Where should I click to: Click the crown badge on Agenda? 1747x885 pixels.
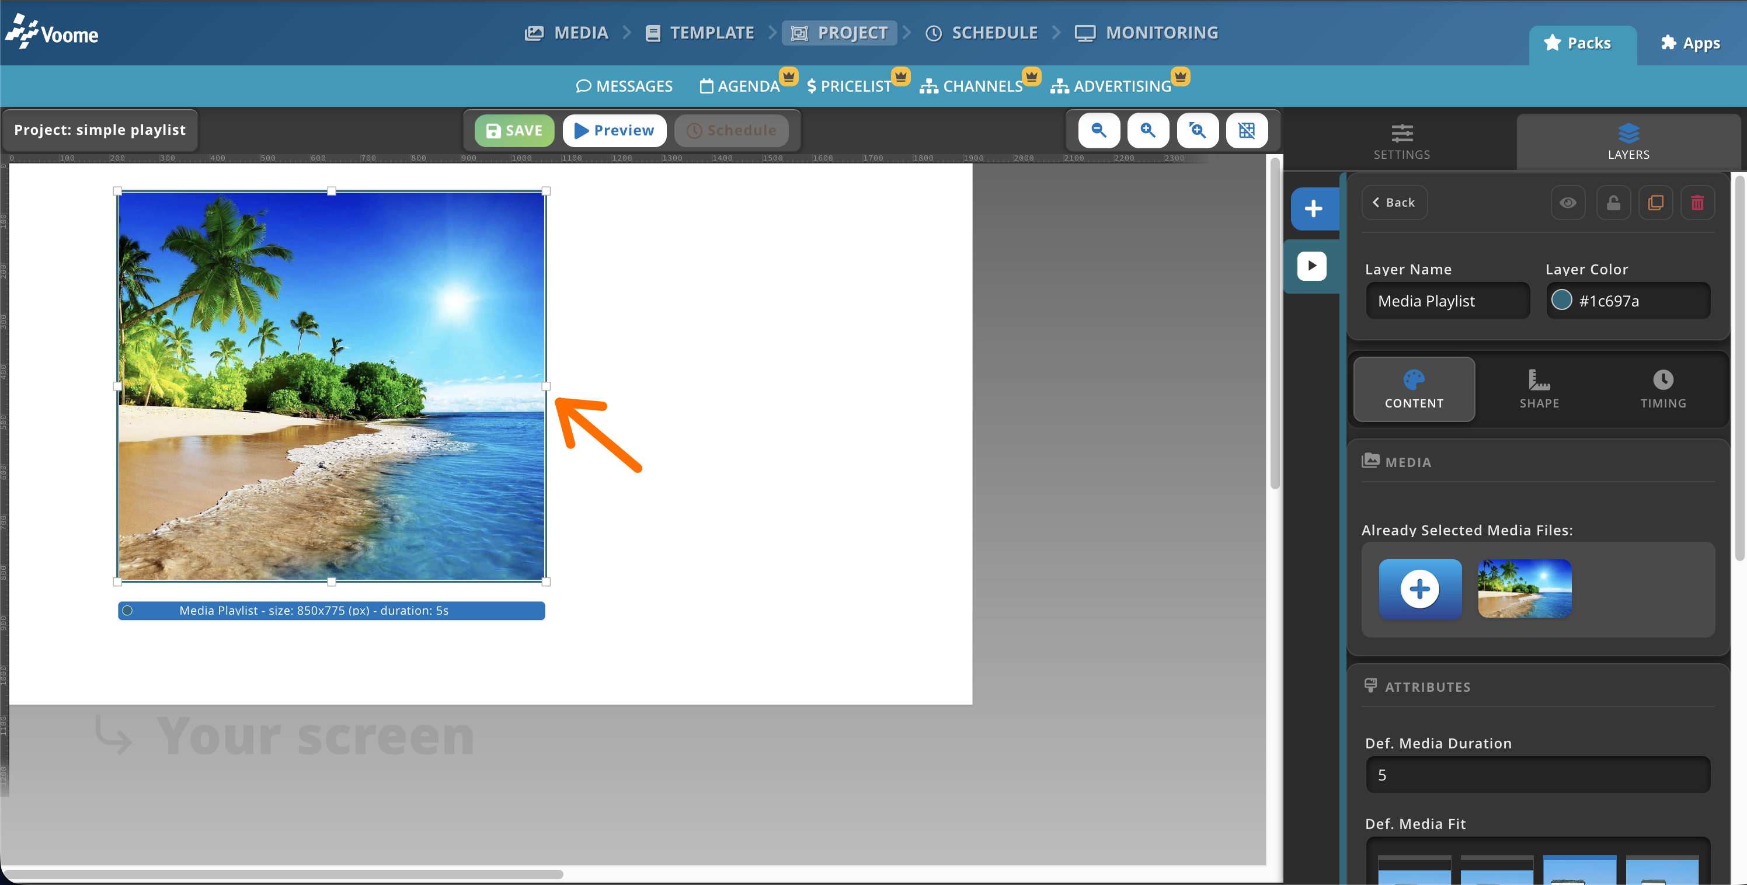(788, 75)
